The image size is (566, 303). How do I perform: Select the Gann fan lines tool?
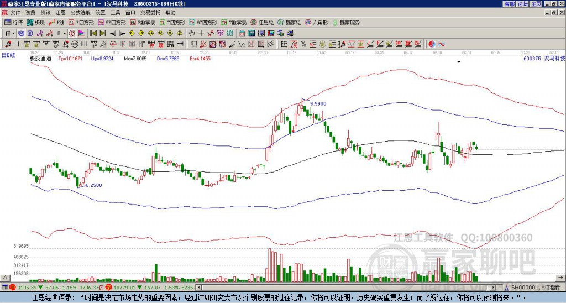(x=203, y=44)
